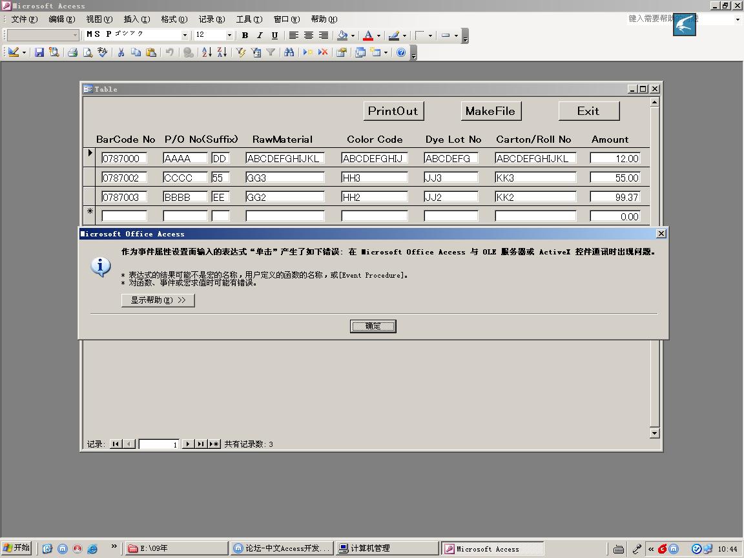Click the New Record toolbar icon

307,52
